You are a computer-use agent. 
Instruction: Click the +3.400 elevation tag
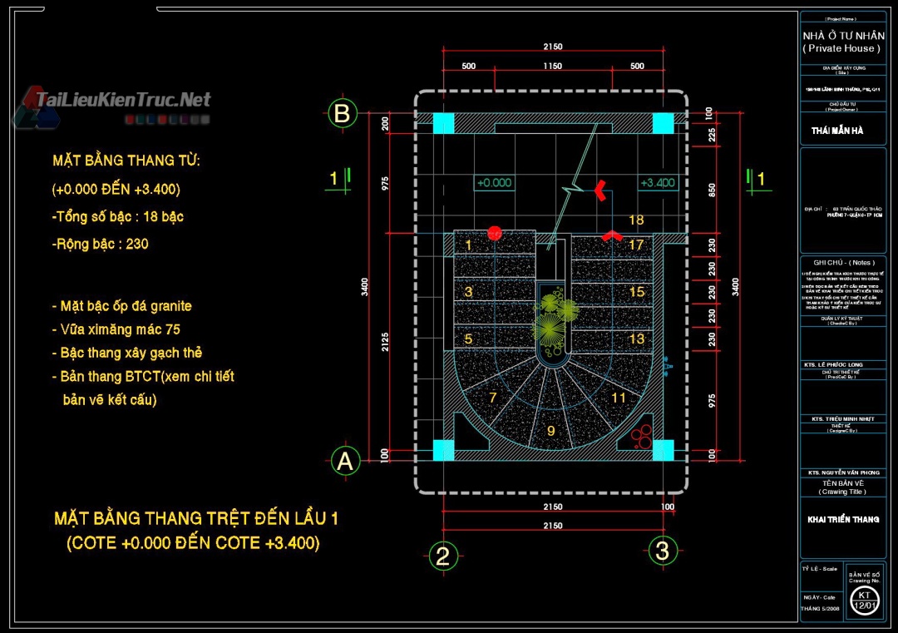658,182
